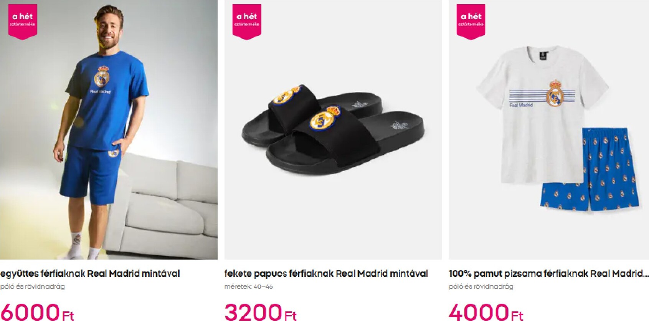
Task: Click the crest on the grey pajama shirt
Action: click(x=555, y=93)
